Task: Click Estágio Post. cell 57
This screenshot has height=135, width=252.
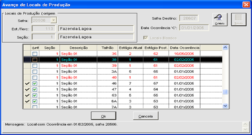Action: [x=156, y=83]
